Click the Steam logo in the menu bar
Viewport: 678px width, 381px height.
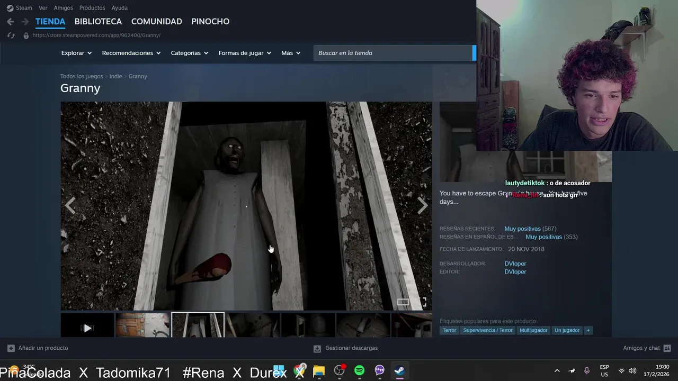click(x=10, y=8)
